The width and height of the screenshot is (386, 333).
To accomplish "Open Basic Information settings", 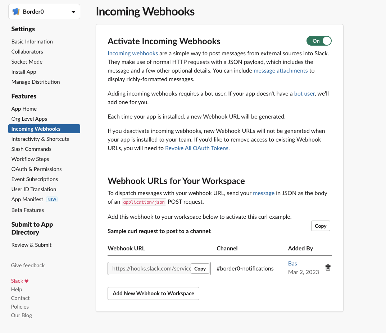I will pos(32,42).
